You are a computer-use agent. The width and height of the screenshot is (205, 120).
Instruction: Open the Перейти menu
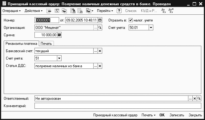(105, 11)
